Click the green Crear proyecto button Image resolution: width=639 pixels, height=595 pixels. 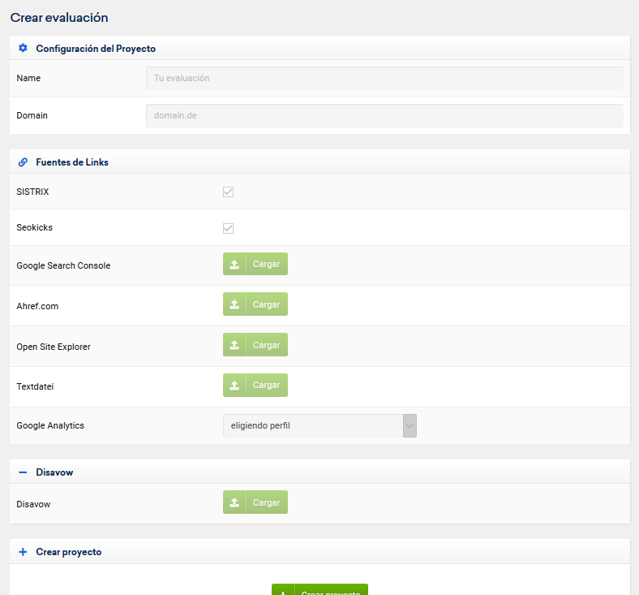coord(320,589)
